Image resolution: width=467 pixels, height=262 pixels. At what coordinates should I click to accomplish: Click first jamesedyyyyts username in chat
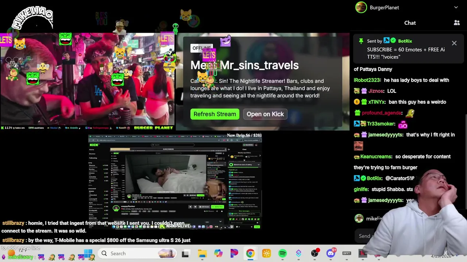pyautogui.click(x=385, y=135)
